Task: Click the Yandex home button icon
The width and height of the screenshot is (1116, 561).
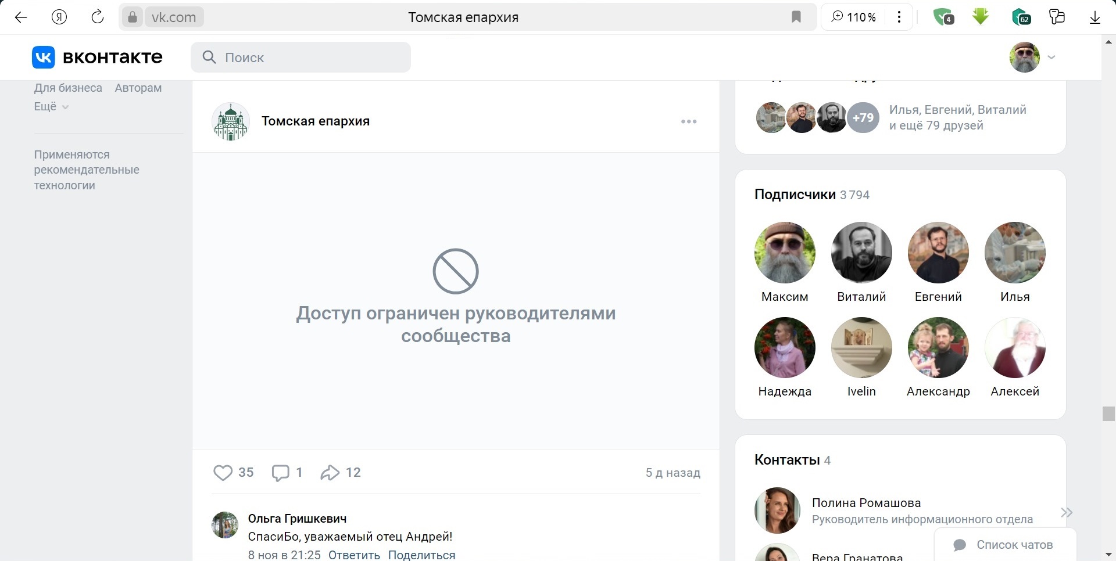Action: [59, 17]
